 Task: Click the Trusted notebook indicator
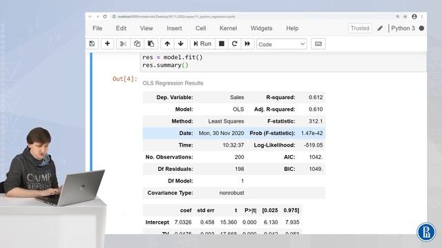click(x=360, y=28)
